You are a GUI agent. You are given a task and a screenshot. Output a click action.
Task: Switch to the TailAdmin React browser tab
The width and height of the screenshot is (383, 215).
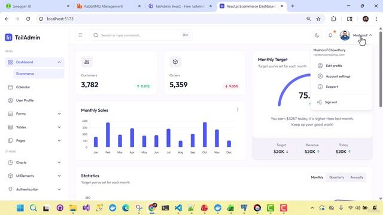pyautogui.click(x=180, y=6)
